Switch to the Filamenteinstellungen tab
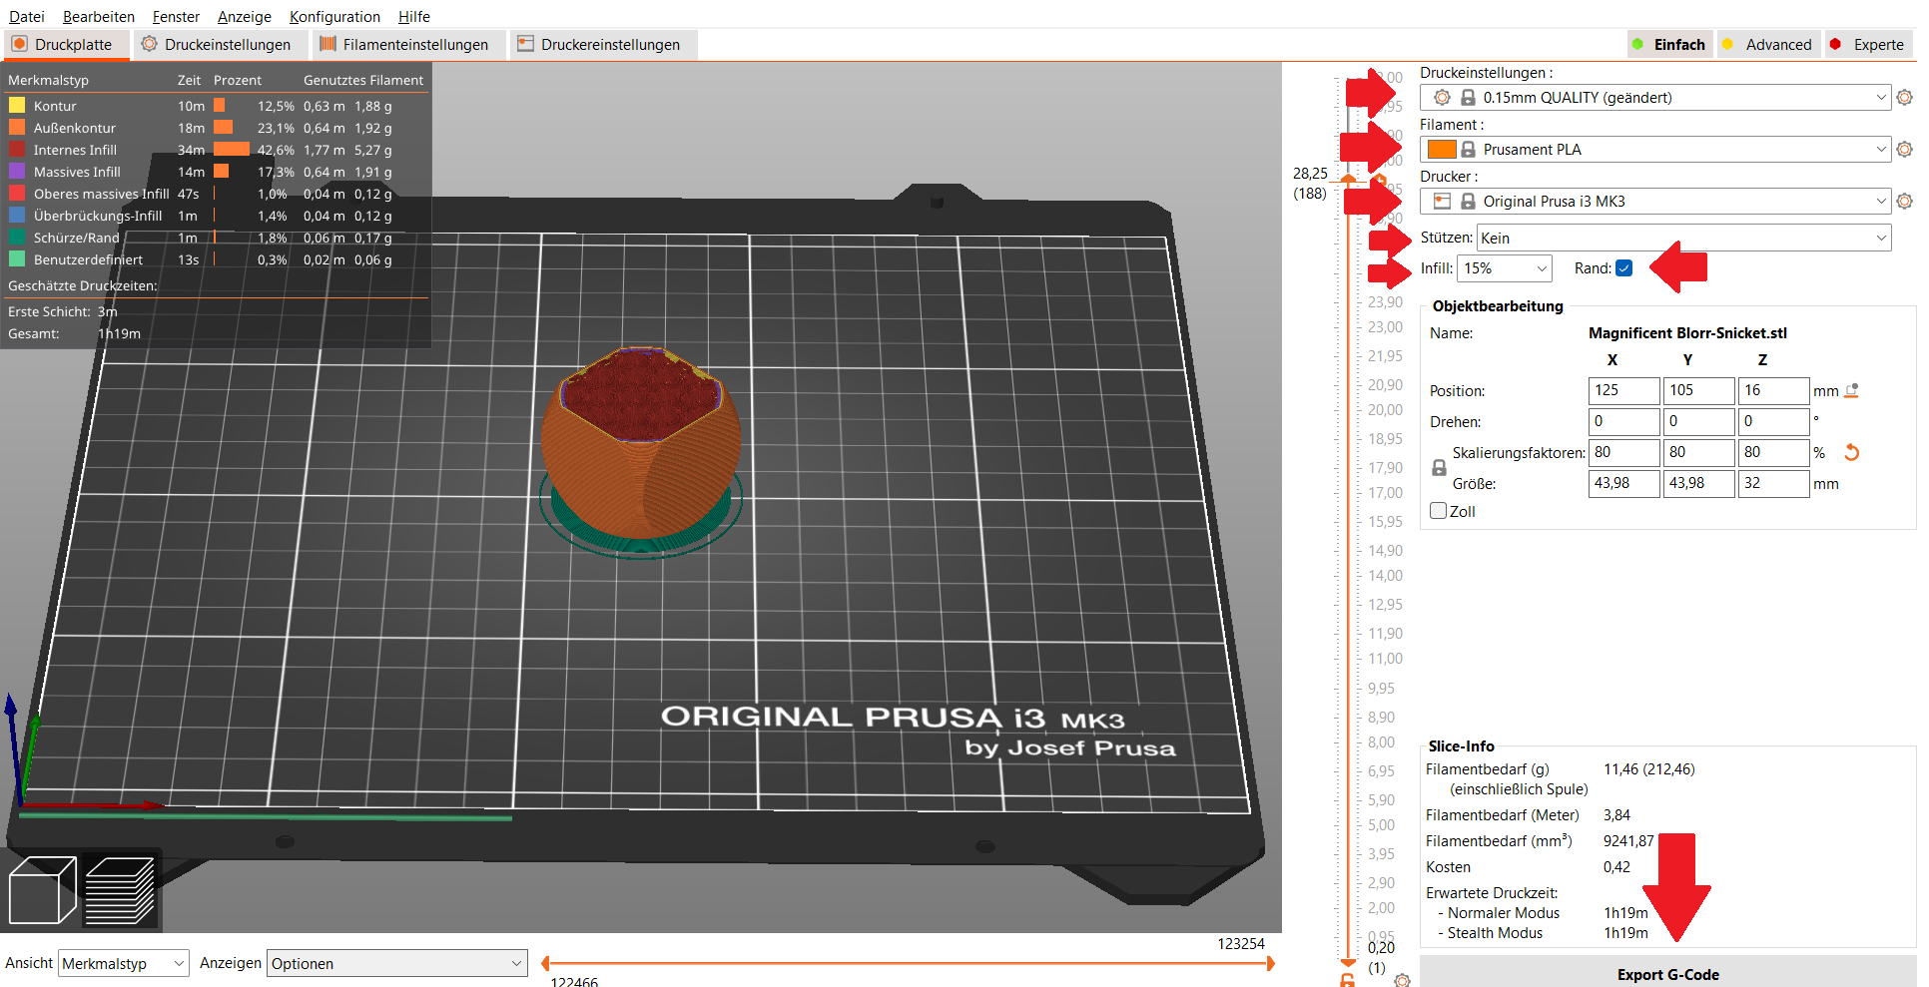1929x987 pixels. point(403,45)
